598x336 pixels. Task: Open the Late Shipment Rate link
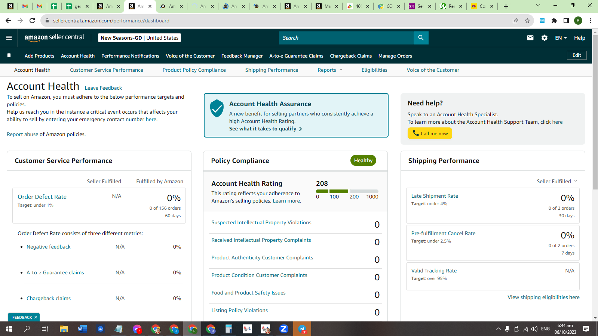(435, 196)
